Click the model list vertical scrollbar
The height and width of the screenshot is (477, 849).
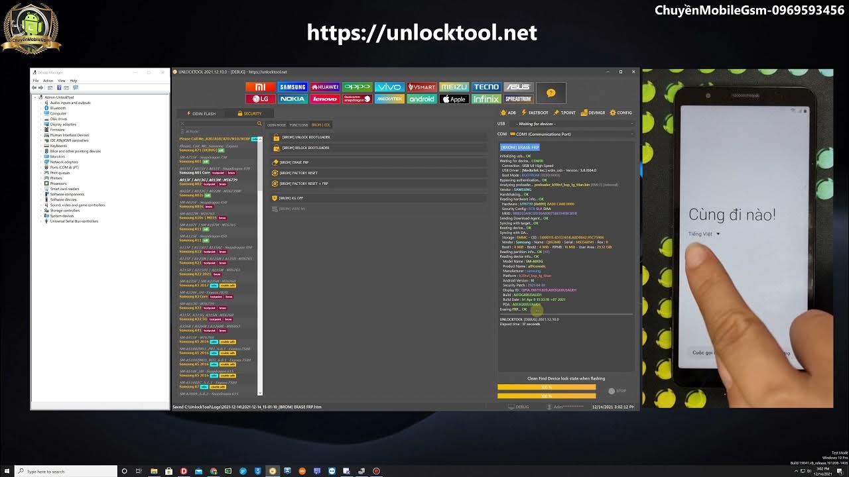coord(260,265)
